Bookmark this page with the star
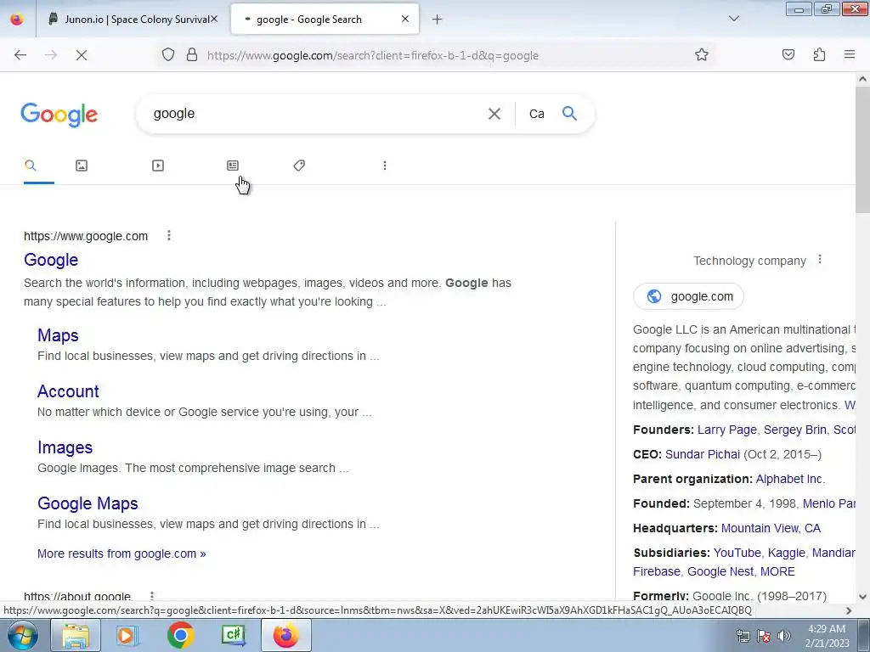 [701, 55]
